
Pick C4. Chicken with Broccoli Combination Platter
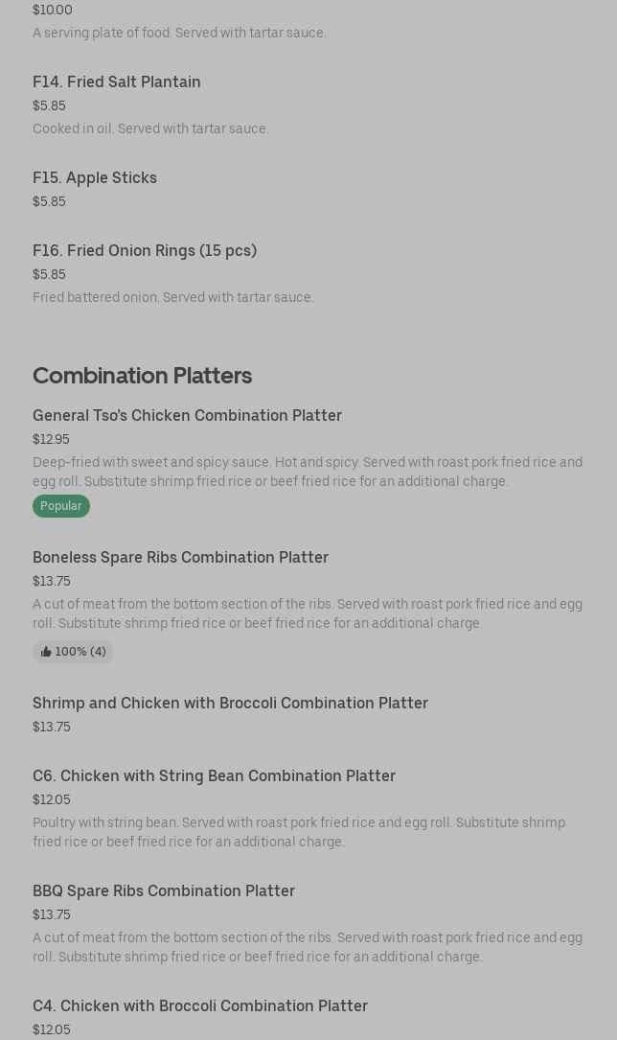click(x=200, y=1005)
